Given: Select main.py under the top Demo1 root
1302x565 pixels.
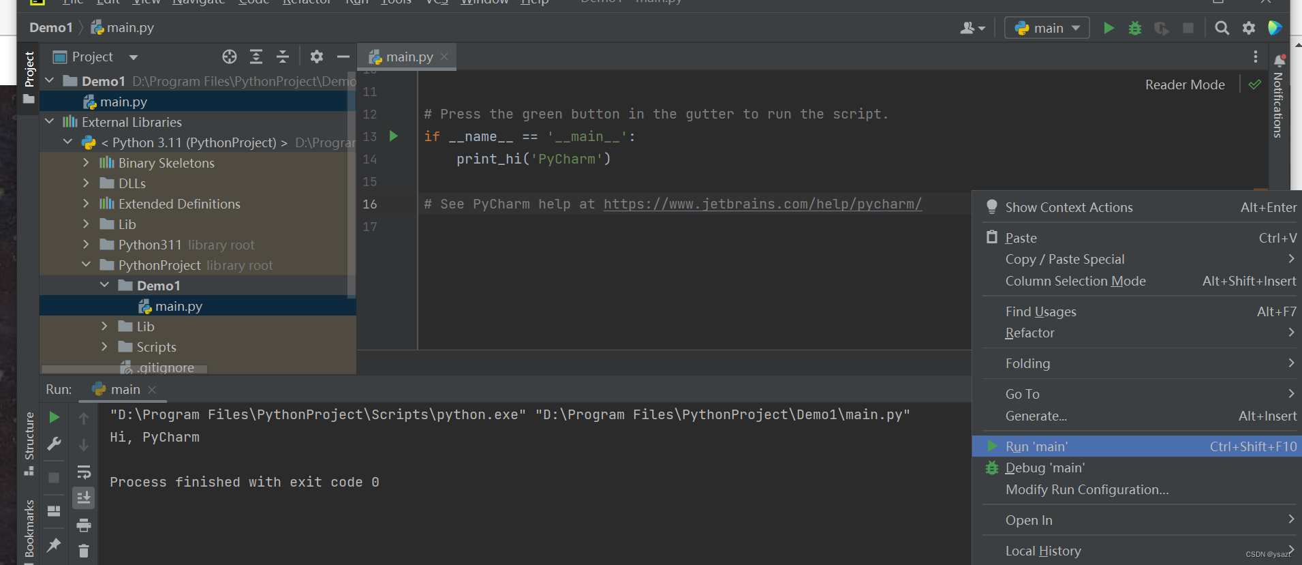Looking at the screenshot, I should tap(198, 102).
